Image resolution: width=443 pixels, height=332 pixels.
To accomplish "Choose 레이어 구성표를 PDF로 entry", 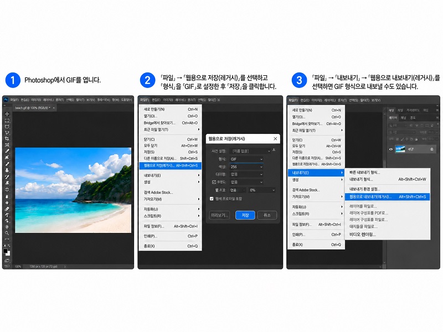I will 387,213.
